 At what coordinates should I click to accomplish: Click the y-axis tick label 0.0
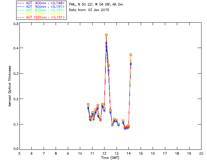(x=16, y=149)
